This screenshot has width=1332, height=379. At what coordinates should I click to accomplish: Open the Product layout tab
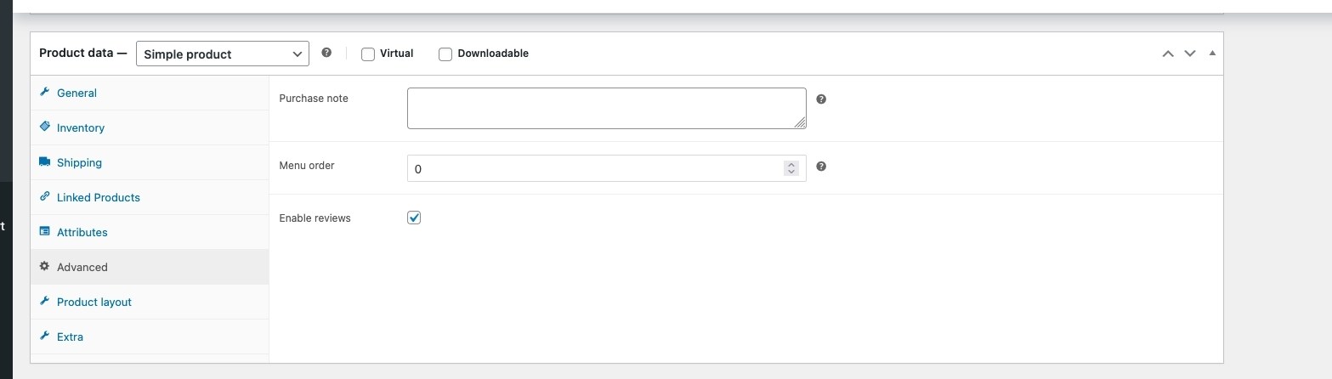[x=94, y=302]
